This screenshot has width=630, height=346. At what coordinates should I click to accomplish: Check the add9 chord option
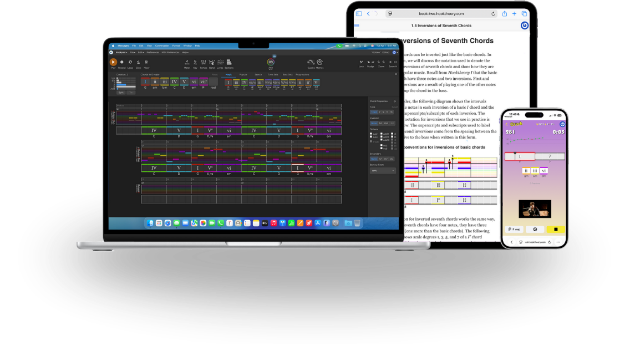pos(381,134)
